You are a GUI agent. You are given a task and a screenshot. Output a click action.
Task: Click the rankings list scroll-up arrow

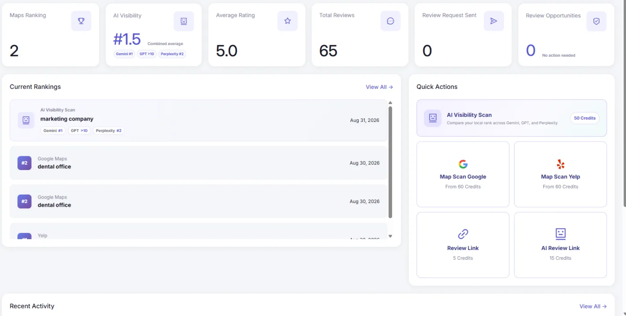[x=390, y=103]
